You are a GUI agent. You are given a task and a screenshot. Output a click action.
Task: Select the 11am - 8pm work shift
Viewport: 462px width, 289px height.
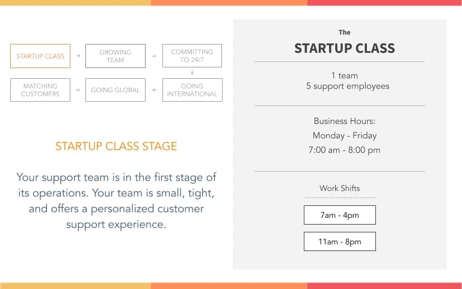340,241
